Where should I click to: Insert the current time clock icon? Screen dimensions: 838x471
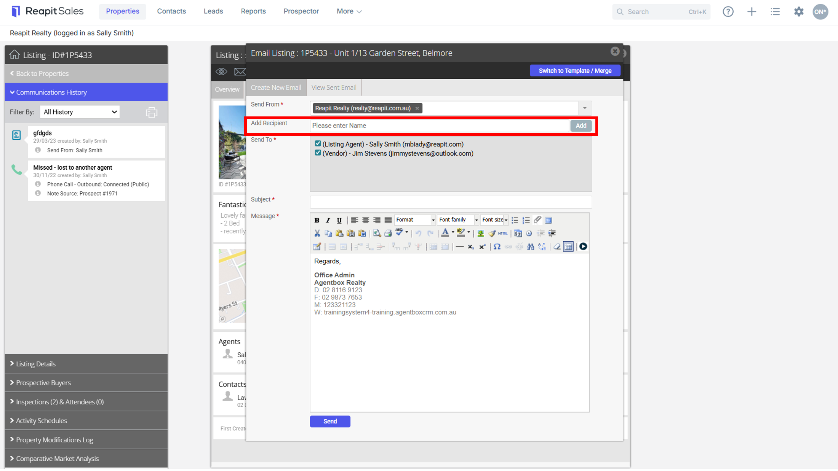(x=529, y=233)
